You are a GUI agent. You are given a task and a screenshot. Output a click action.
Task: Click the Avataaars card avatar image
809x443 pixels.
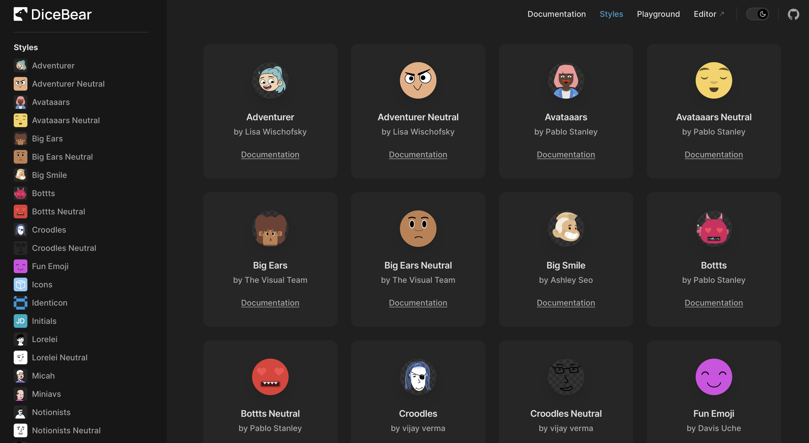pos(566,80)
